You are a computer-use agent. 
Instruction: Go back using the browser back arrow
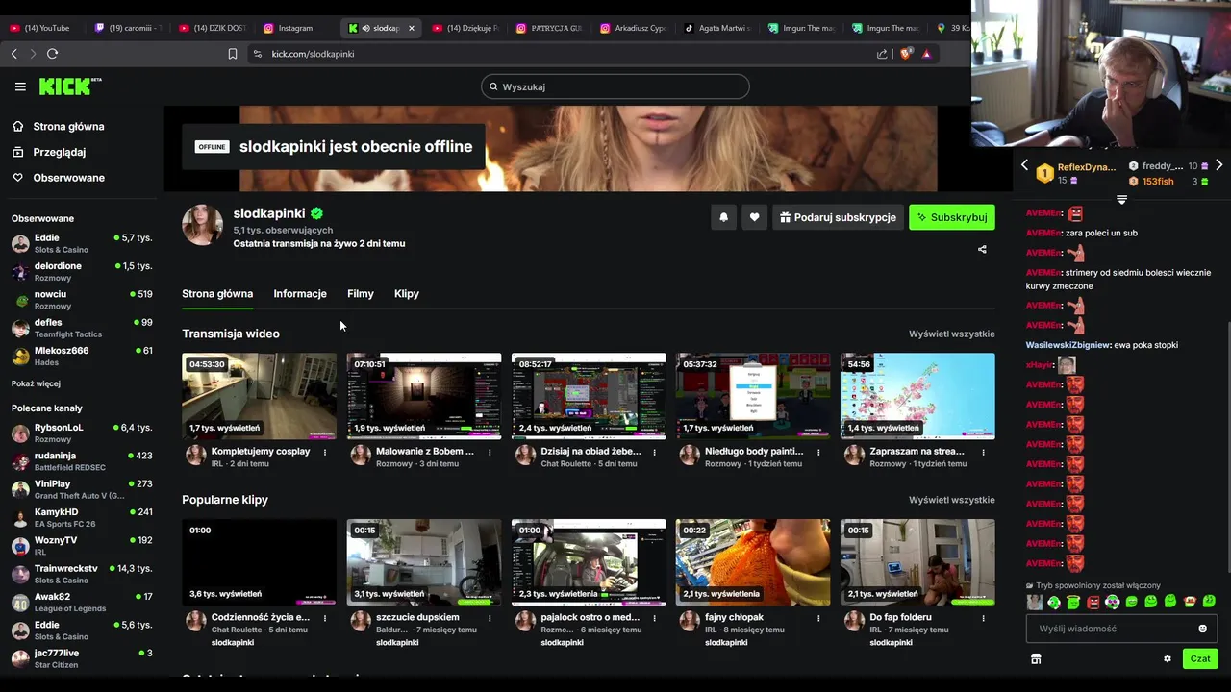coord(13,54)
